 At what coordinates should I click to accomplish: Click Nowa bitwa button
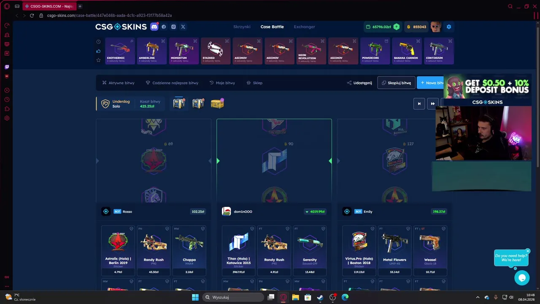click(430, 83)
